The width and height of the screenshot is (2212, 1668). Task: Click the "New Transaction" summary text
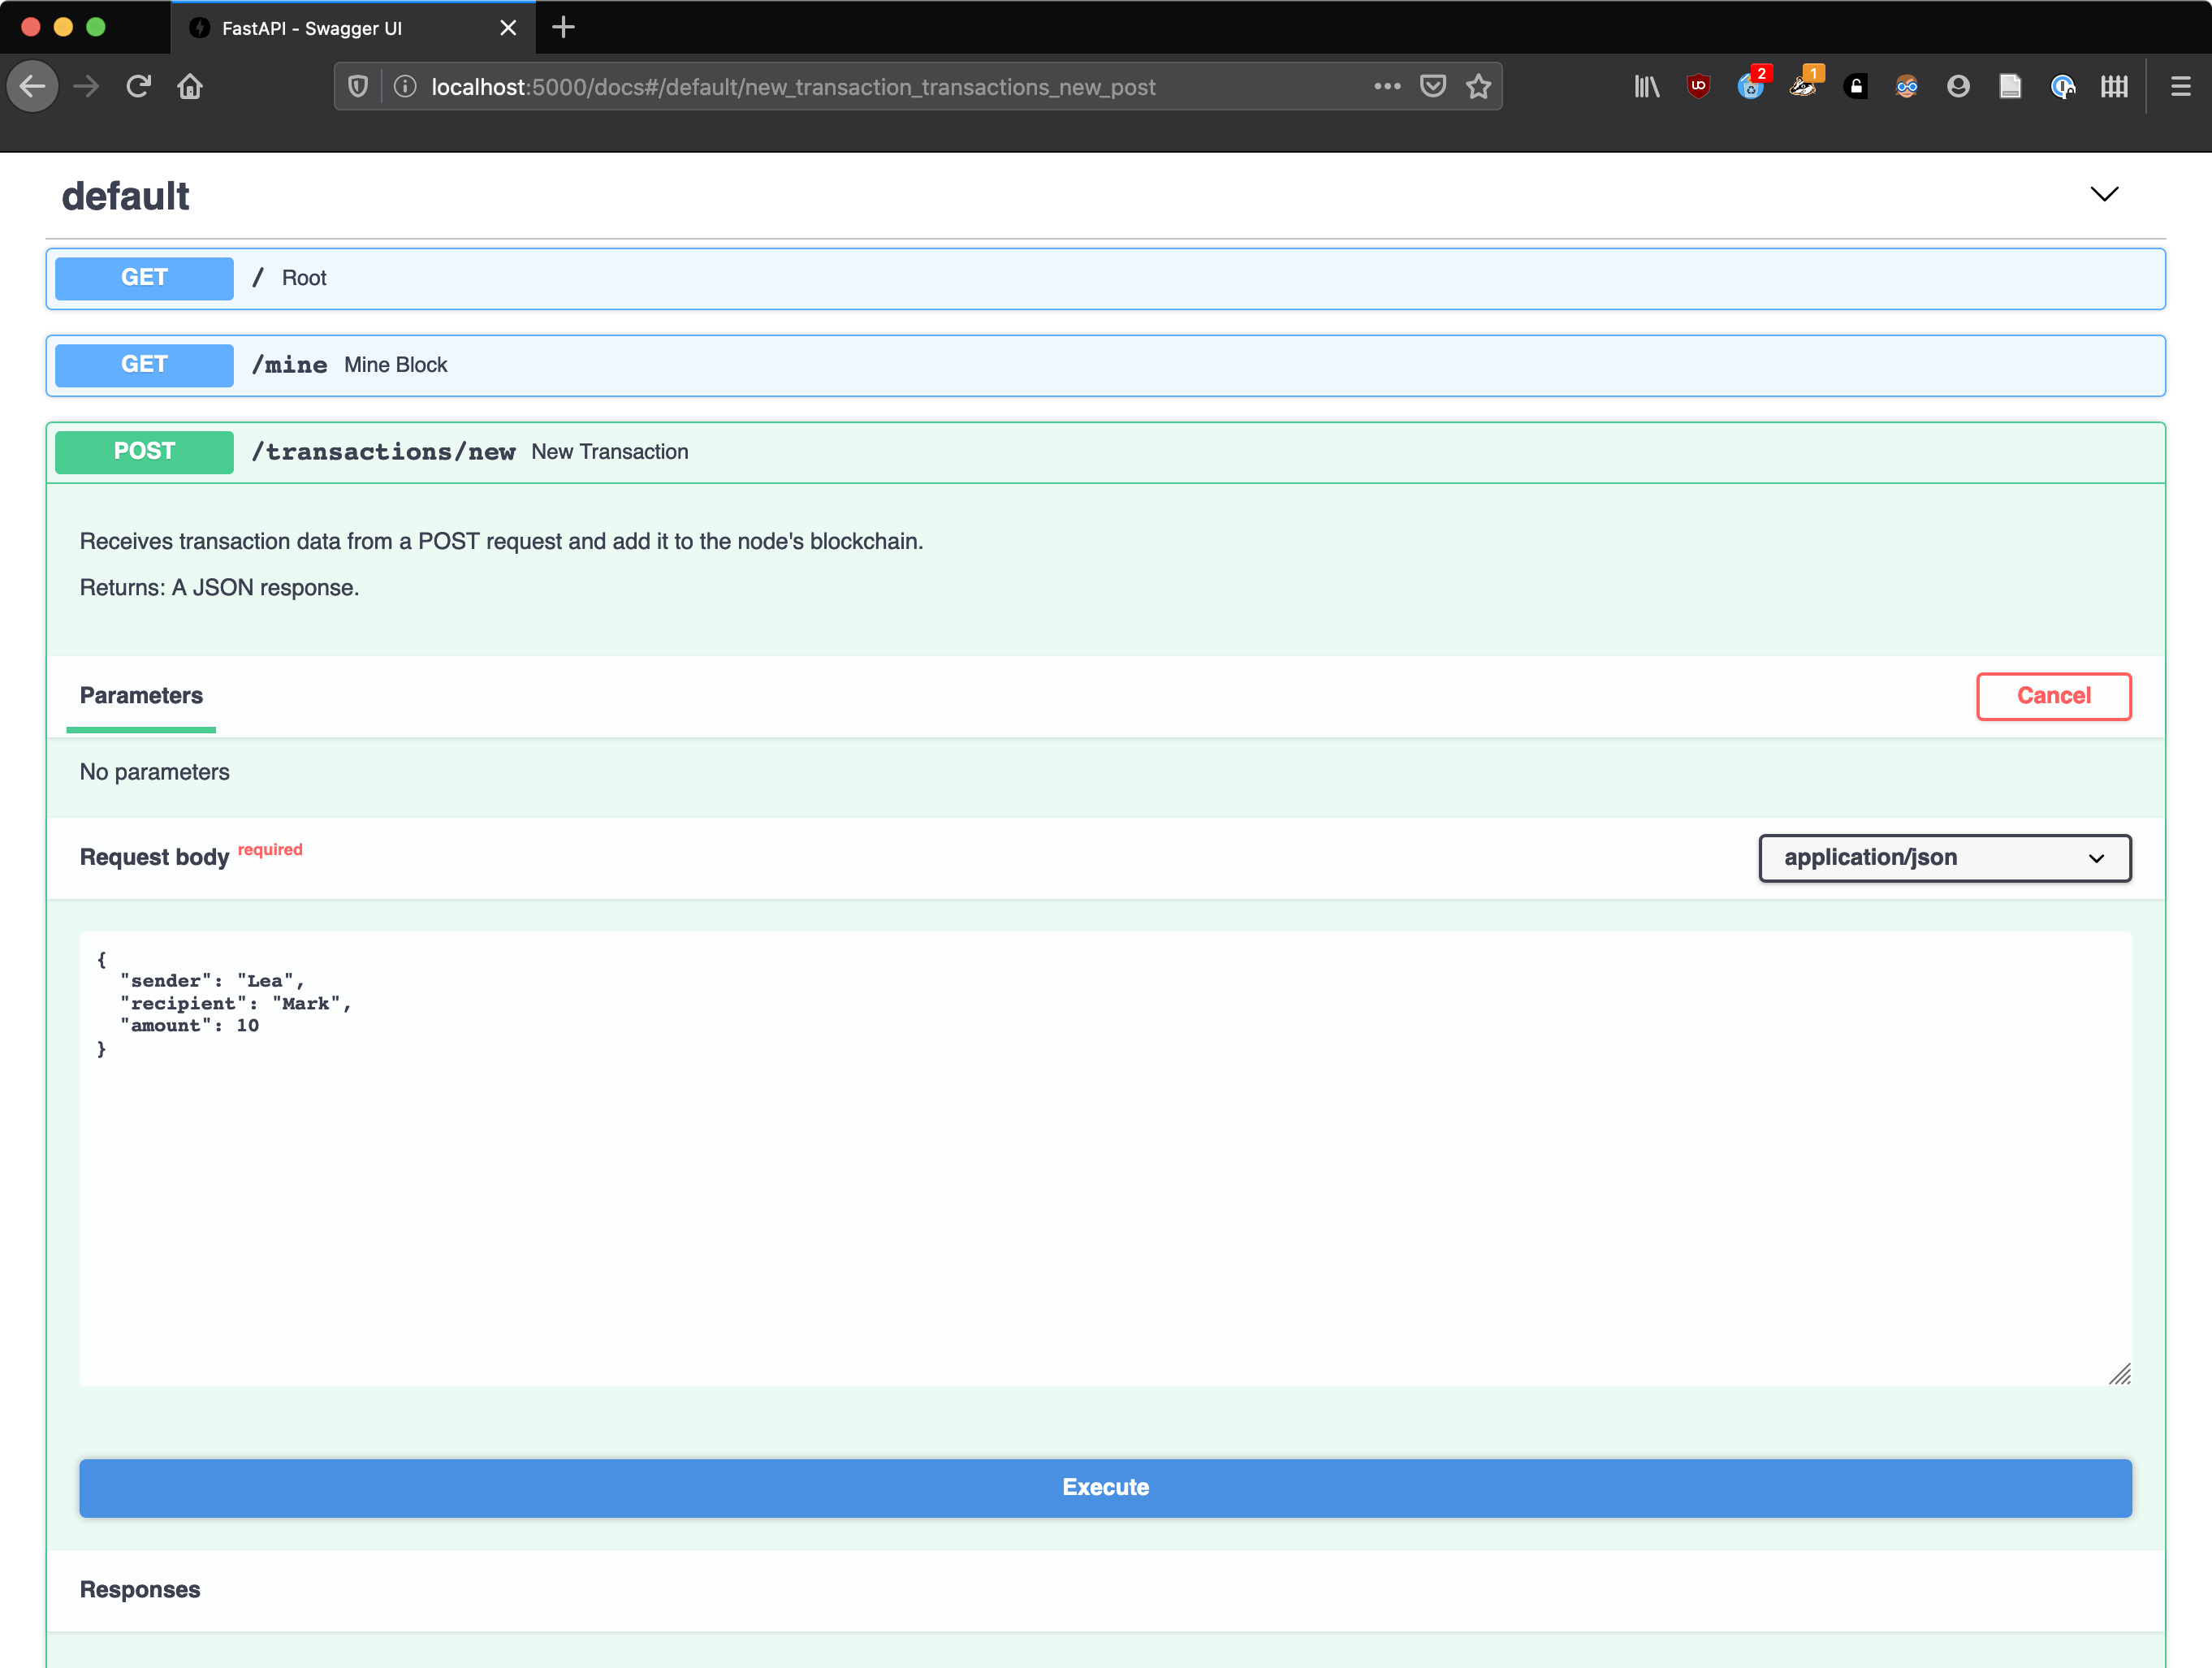pos(609,452)
